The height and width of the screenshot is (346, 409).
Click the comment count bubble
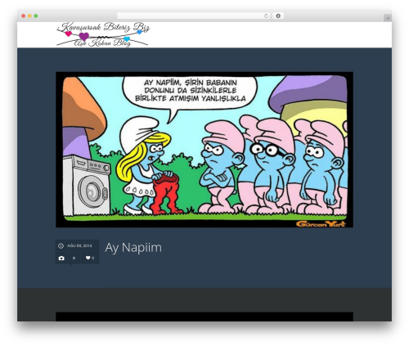74,258
